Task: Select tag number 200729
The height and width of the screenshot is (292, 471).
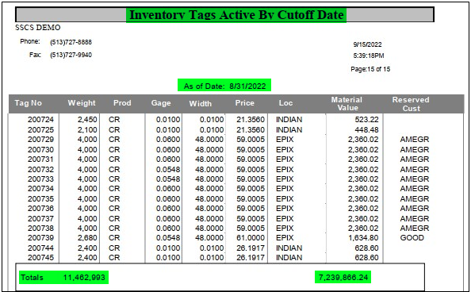Action: pos(40,140)
